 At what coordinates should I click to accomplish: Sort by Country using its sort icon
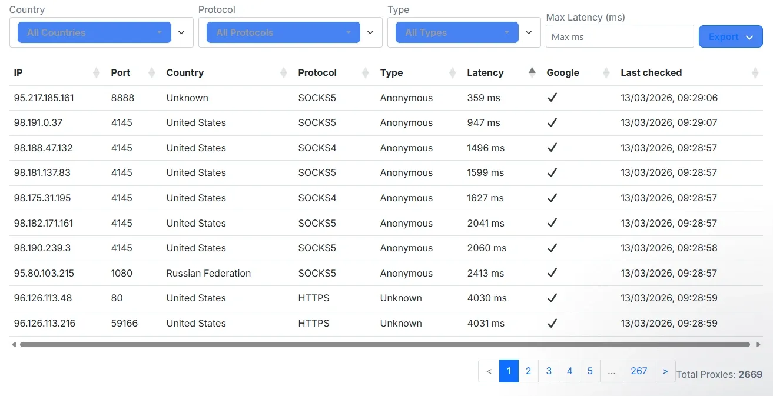(284, 73)
